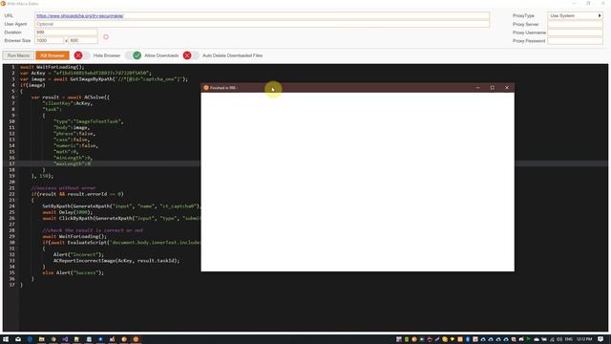The height and width of the screenshot is (344, 611).
Task: Click the line 10 ImageToTextTask type entry
Action: pyautogui.click(x=89, y=121)
